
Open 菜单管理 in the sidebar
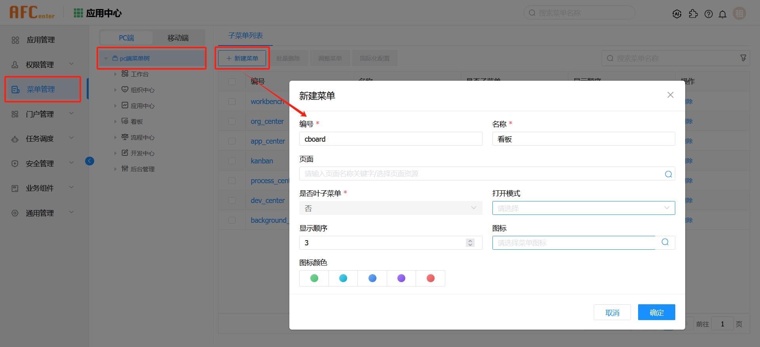pyautogui.click(x=42, y=89)
